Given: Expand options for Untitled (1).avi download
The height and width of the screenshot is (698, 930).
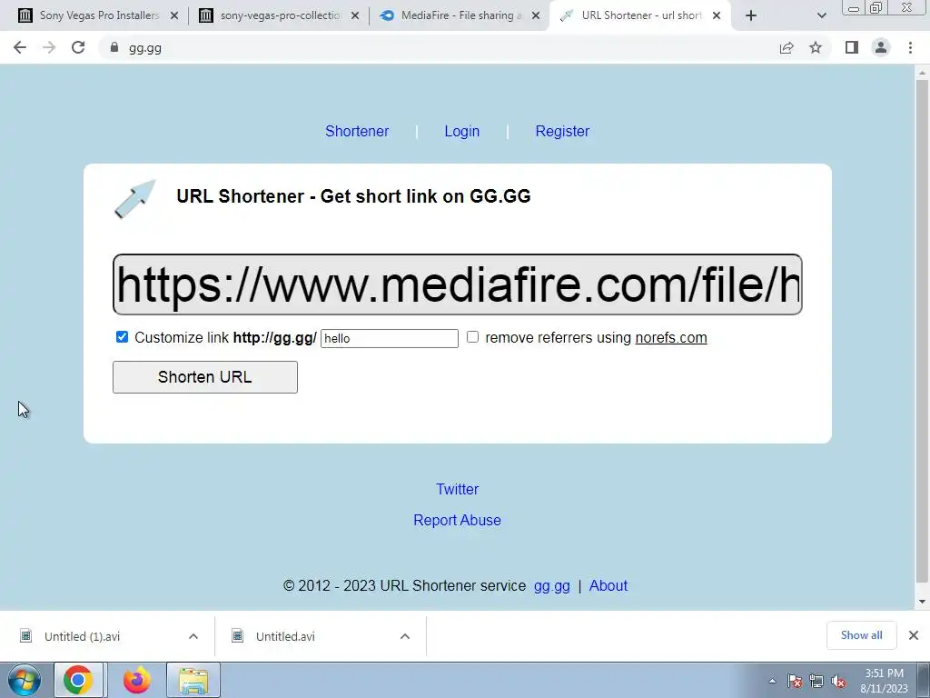Looking at the screenshot, I should tap(193, 636).
